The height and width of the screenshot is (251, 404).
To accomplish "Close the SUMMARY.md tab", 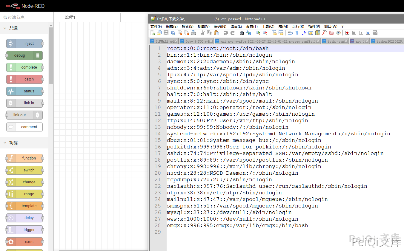I will point(176,41).
